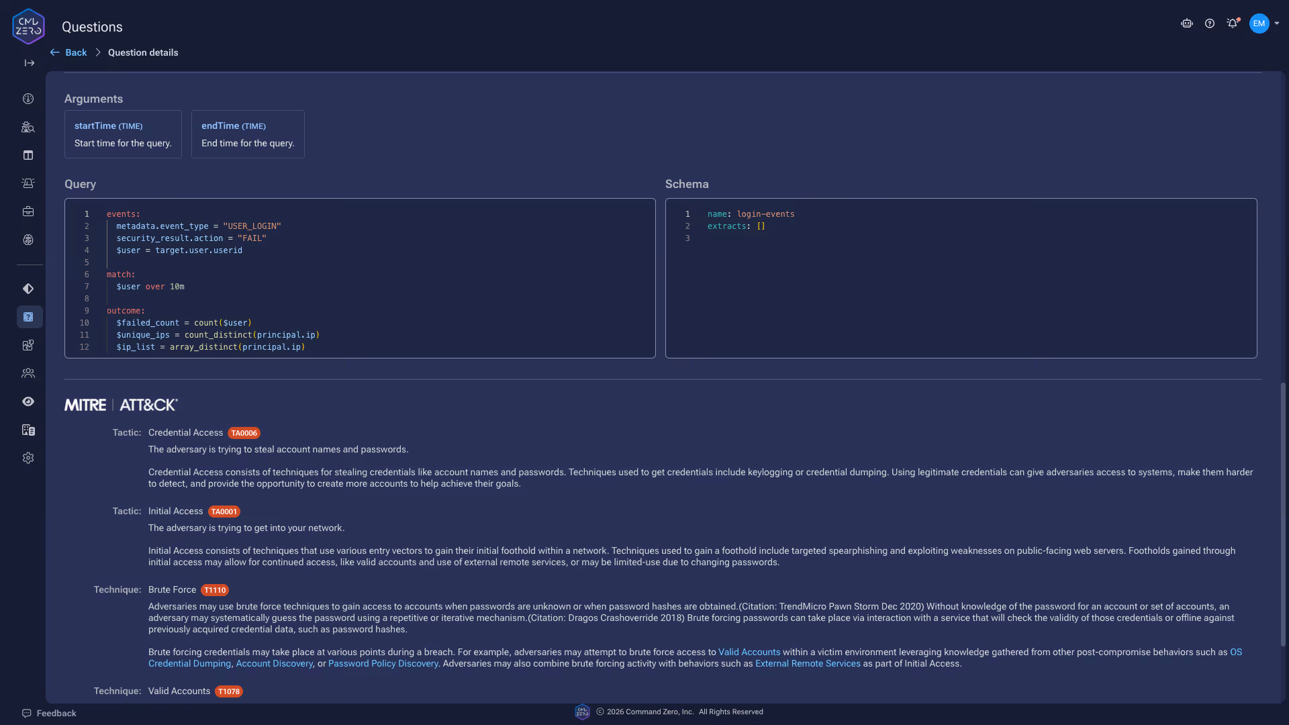Image resolution: width=1289 pixels, height=725 pixels.
Task: Open the Valid Accounts link
Action: coord(749,652)
